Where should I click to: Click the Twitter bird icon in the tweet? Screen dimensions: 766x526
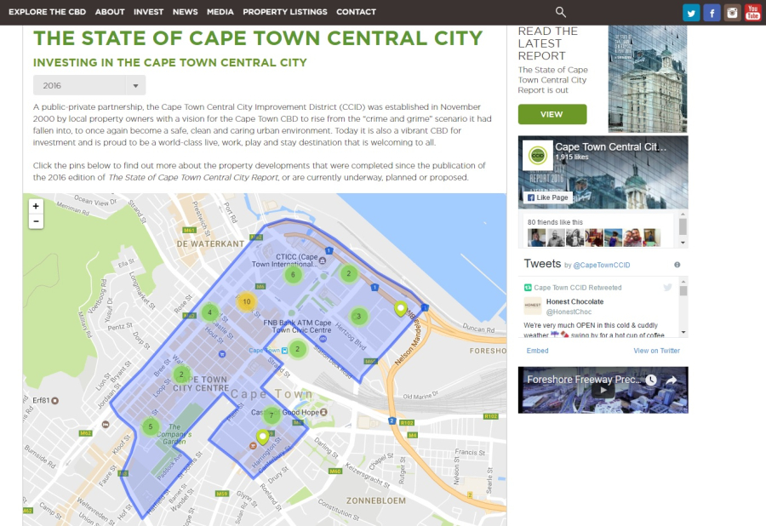(667, 287)
